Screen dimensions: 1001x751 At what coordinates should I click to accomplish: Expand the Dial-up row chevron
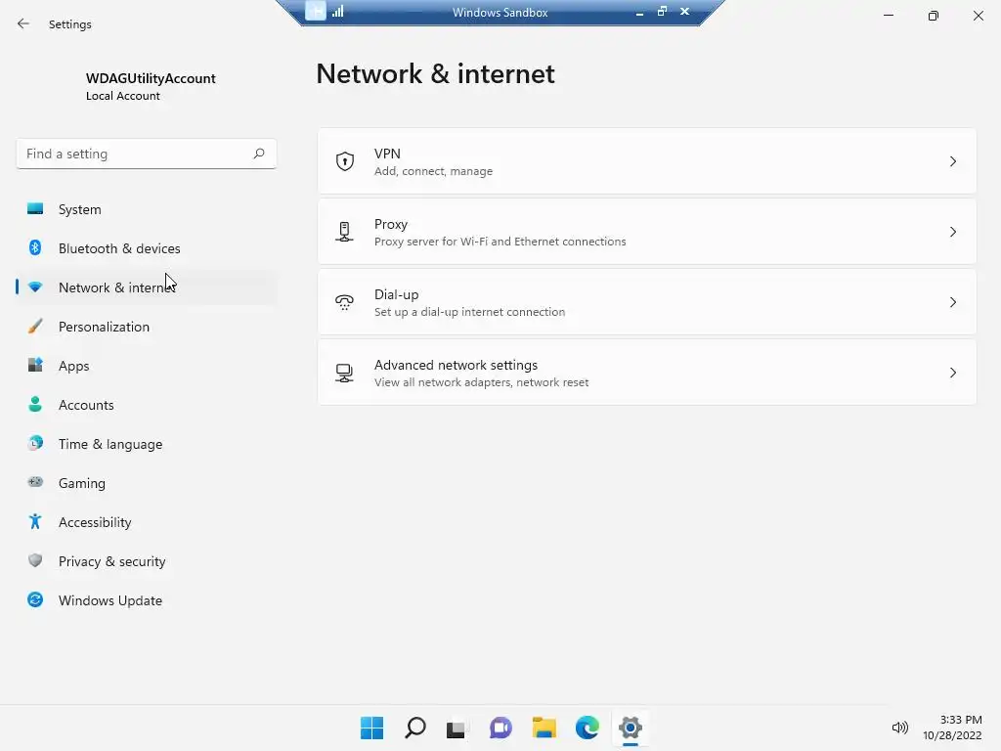point(953,302)
